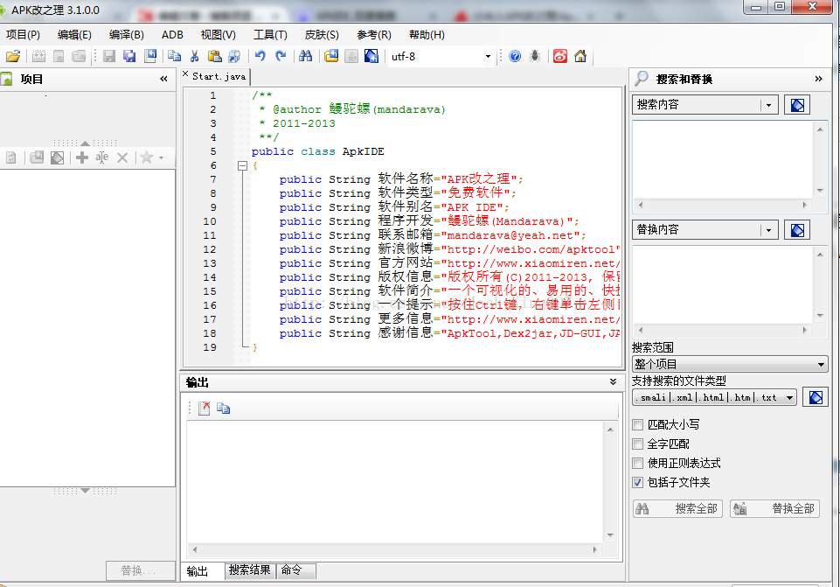Image resolution: width=840 pixels, height=587 pixels.
Task: Open the red Weibo icon
Action: click(560, 56)
